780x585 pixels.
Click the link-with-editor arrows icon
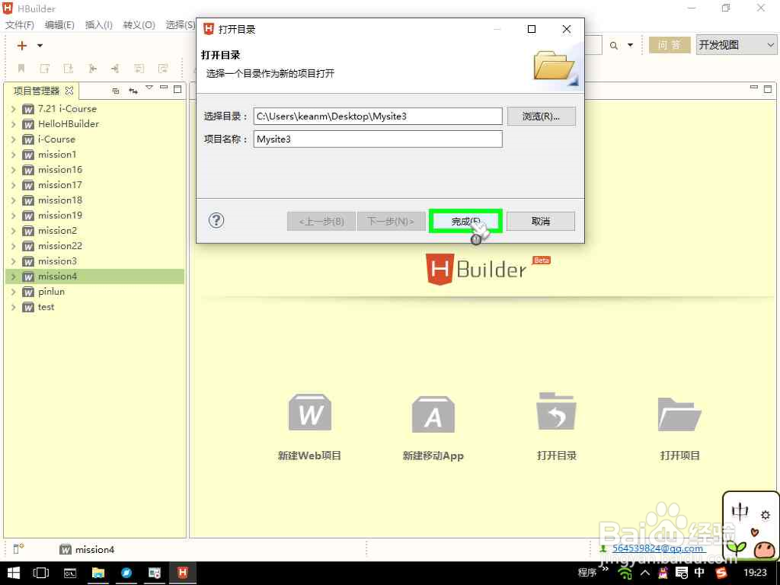click(x=133, y=90)
